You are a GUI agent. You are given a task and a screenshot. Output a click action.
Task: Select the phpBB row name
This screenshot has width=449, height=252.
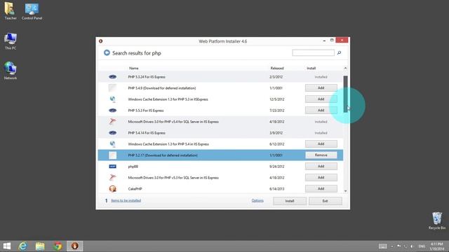133,167
